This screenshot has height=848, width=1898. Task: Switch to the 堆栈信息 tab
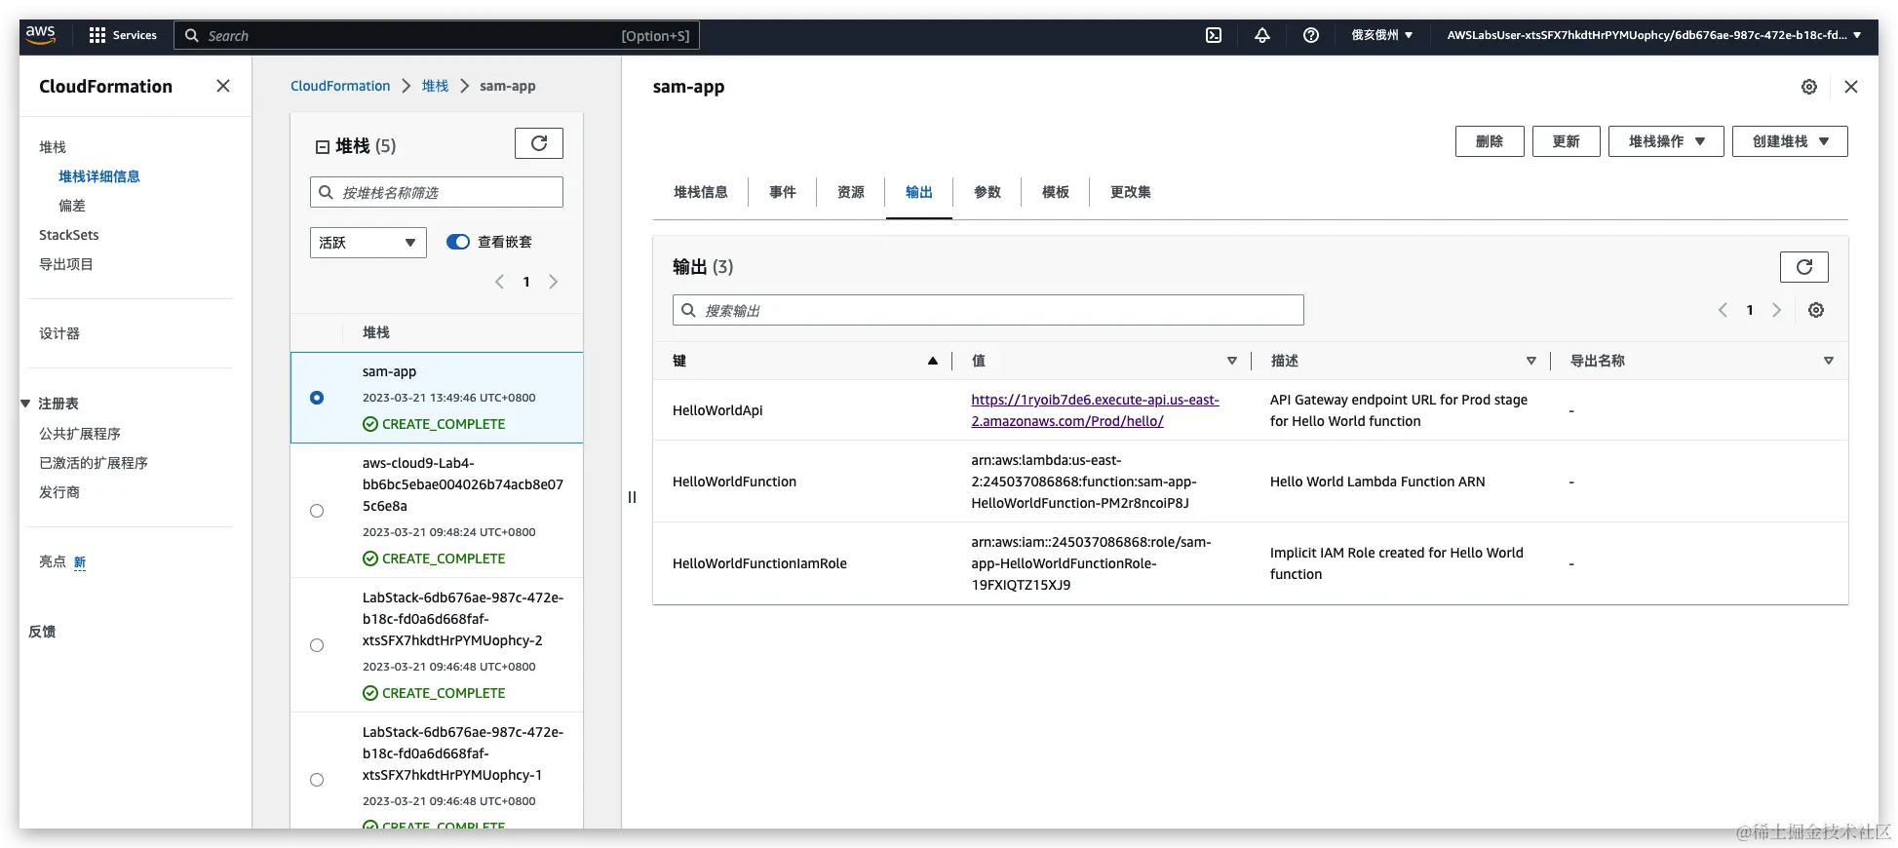pos(701,192)
